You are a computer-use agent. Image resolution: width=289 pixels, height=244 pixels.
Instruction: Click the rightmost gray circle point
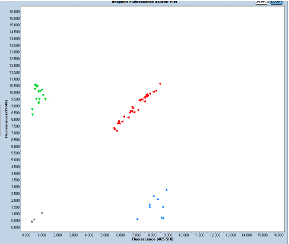(x=42, y=213)
